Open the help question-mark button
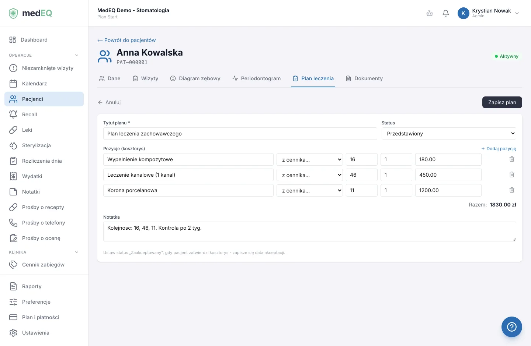 (512, 327)
